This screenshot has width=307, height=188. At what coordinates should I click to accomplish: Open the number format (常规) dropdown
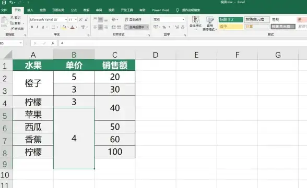click(x=183, y=19)
